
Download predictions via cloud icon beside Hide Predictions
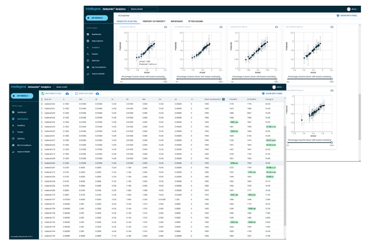click(x=67, y=94)
